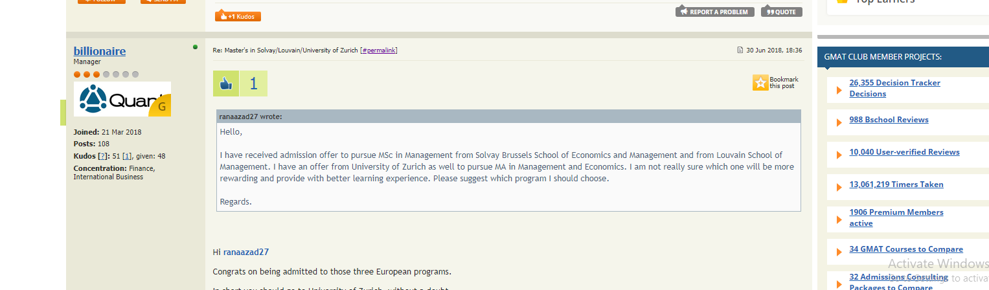Quote the post using the Quote button

tap(781, 12)
